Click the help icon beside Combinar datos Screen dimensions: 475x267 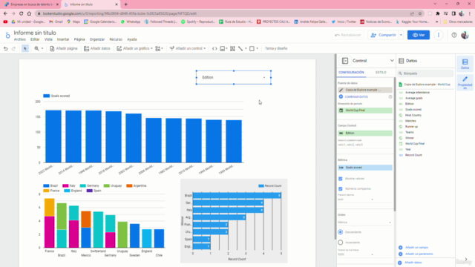coord(390,97)
